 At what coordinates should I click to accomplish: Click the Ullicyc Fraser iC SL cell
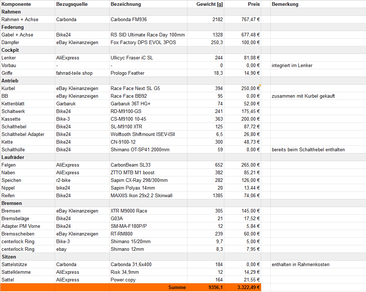coord(148,58)
